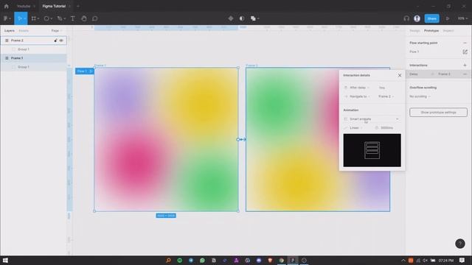Close the Interaction details panel
This screenshot has width=472, height=265.
(x=400, y=75)
